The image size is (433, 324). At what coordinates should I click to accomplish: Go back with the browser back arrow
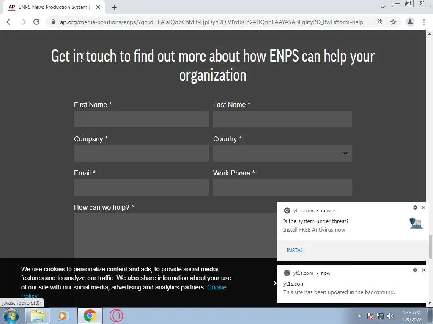point(9,22)
